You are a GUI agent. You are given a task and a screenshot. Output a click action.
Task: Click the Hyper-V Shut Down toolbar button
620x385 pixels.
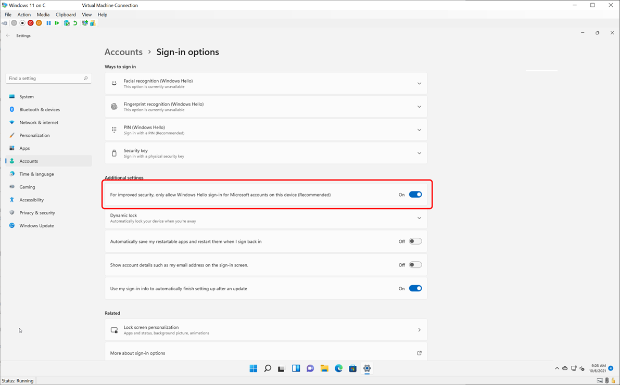(x=31, y=23)
